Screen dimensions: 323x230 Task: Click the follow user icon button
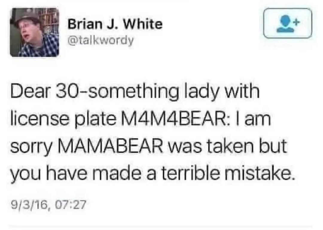pos(287,23)
